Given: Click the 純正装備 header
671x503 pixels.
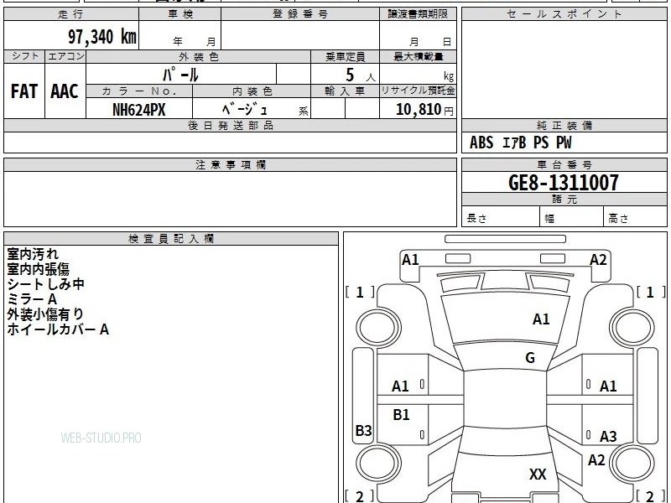Looking at the screenshot, I should (x=564, y=126).
